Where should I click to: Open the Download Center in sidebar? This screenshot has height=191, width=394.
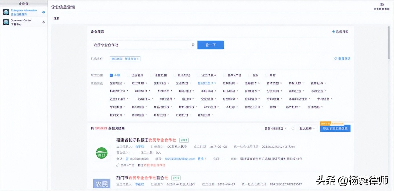[6, 22]
